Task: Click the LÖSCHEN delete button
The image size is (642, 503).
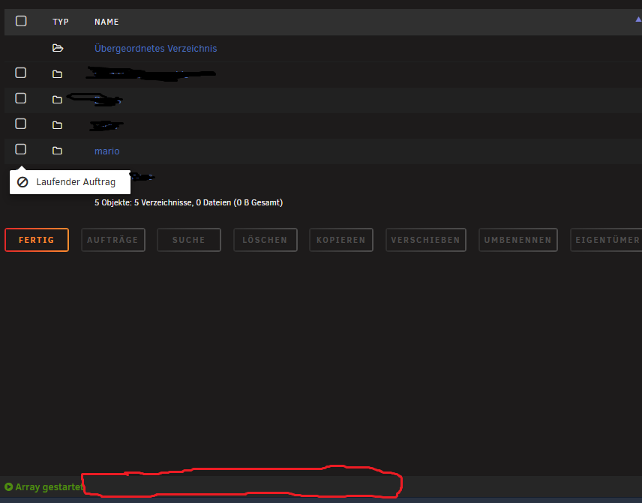Action: [265, 240]
